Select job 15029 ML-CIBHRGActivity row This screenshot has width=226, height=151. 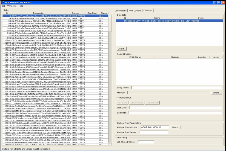(55, 79)
